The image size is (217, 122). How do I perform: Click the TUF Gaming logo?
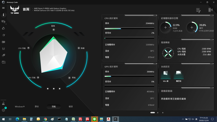click(15, 10)
